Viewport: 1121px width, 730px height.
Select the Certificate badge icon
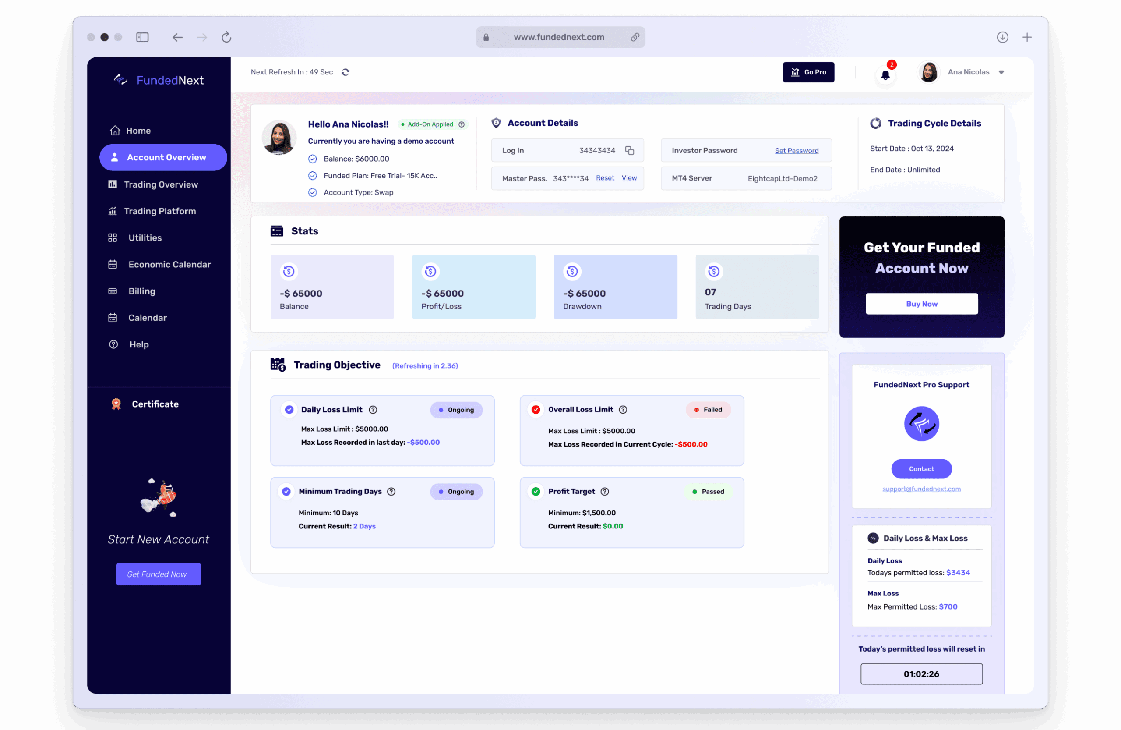[x=116, y=404]
